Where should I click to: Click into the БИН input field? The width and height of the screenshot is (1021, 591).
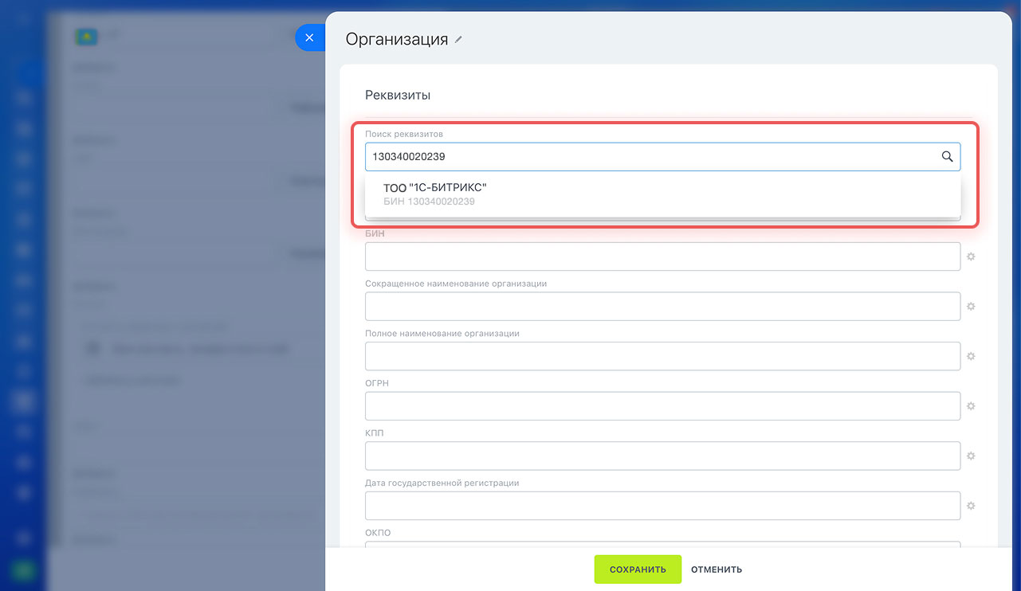[x=662, y=256]
